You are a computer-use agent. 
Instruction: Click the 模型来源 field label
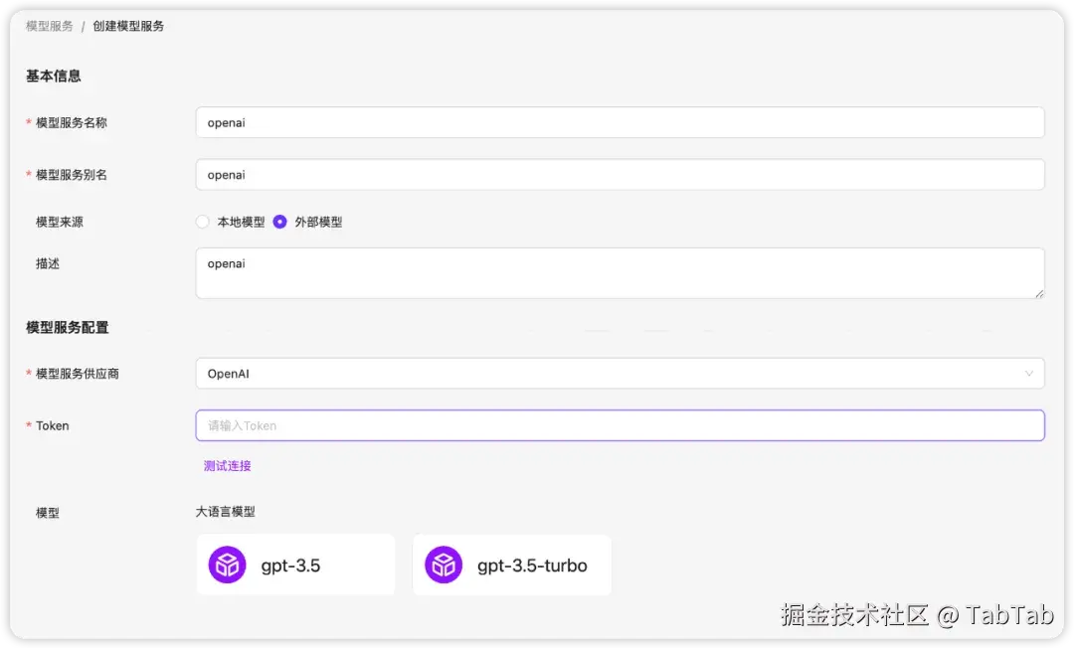[60, 222]
